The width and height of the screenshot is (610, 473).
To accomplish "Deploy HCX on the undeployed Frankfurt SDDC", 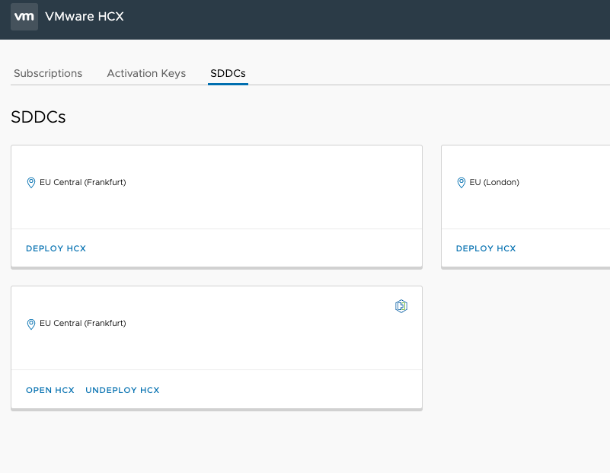I will [56, 248].
